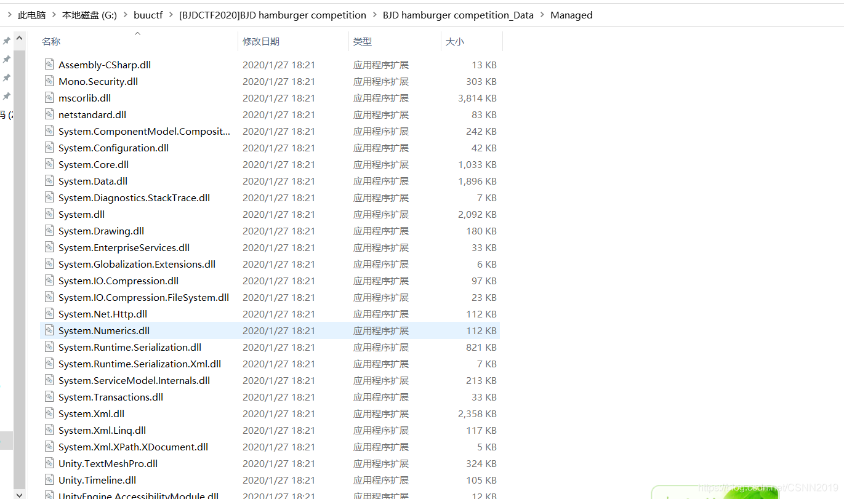844x499 pixels.
Task: Click the Mono.Security.dll file icon
Action: 50,81
